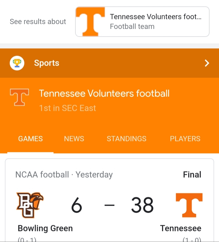Click the Bowling Green team name
This screenshot has width=219, height=242.
(45, 228)
